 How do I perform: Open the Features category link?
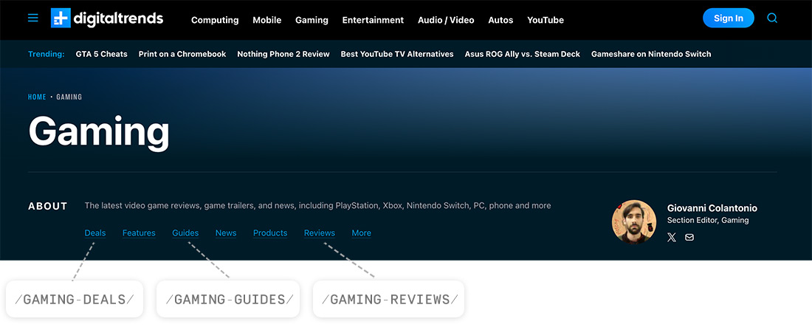click(x=139, y=233)
